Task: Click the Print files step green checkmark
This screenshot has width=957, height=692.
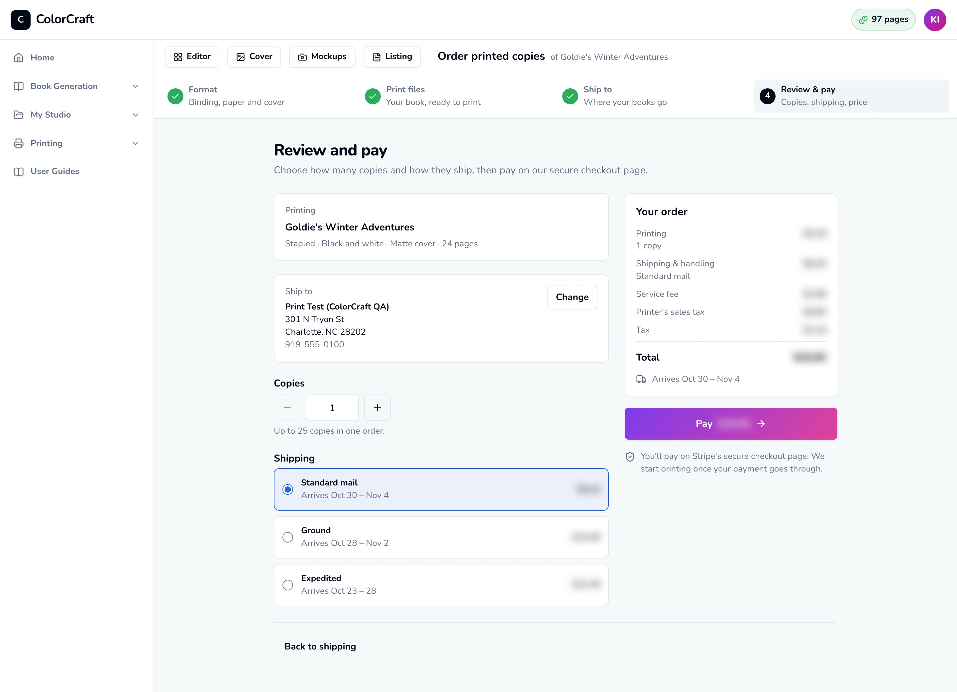Action: click(x=372, y=96)
